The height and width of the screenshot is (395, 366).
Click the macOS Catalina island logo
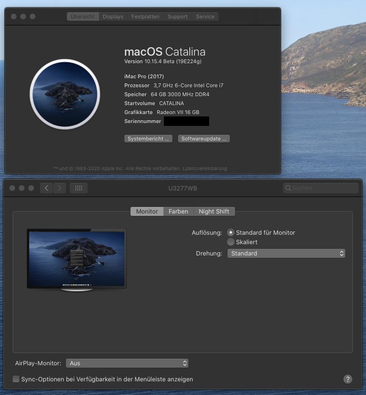coord(65,94)
